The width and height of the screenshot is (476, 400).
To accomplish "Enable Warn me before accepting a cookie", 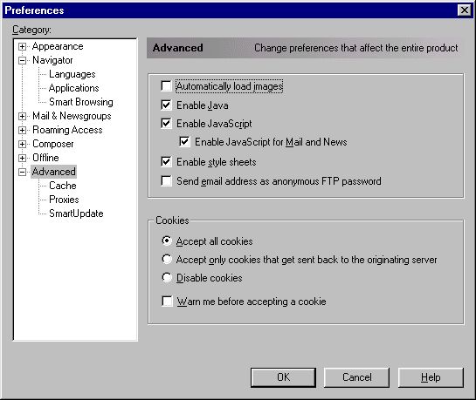I will [167, 302].
